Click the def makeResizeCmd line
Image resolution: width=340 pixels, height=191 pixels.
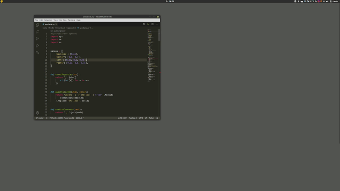pos(69,92)
